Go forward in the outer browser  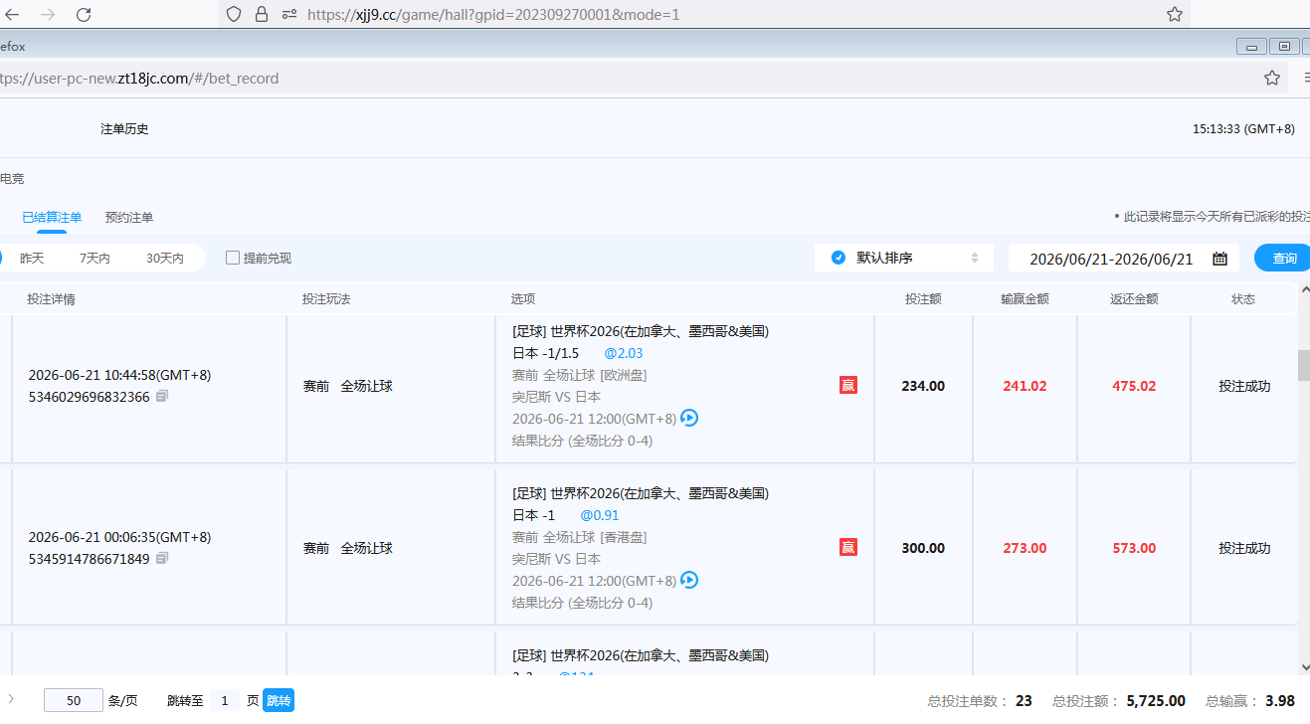[48, 14]
